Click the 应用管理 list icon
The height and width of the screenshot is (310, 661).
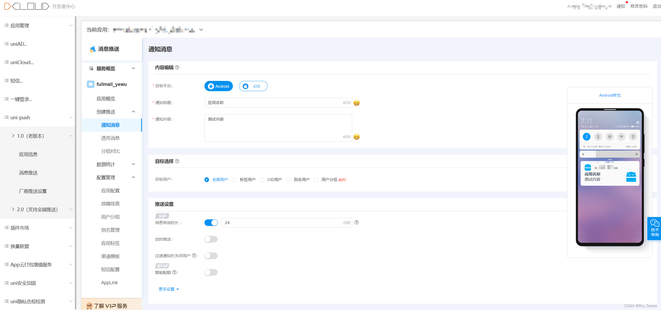[7, 25]
